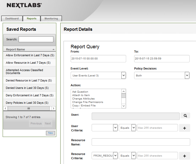Open Resource Criteria Equals operator dropdown
The width and height of the screenshot is (196, 164).
127,156
